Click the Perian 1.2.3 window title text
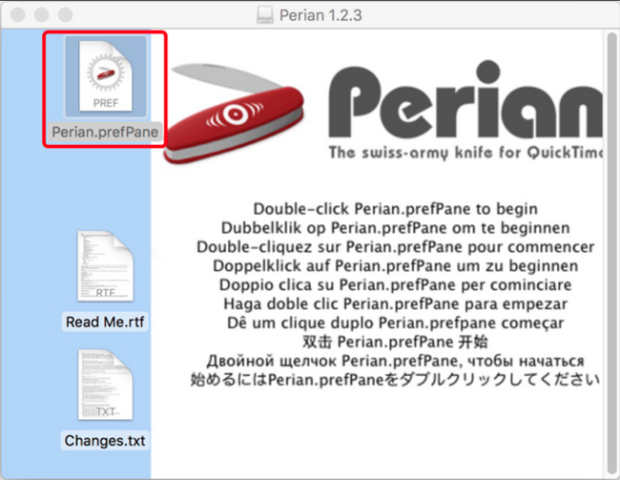Image resolution: width=620 pixels, height=480 pixels. pyautogui.click(x=320, y=15)
